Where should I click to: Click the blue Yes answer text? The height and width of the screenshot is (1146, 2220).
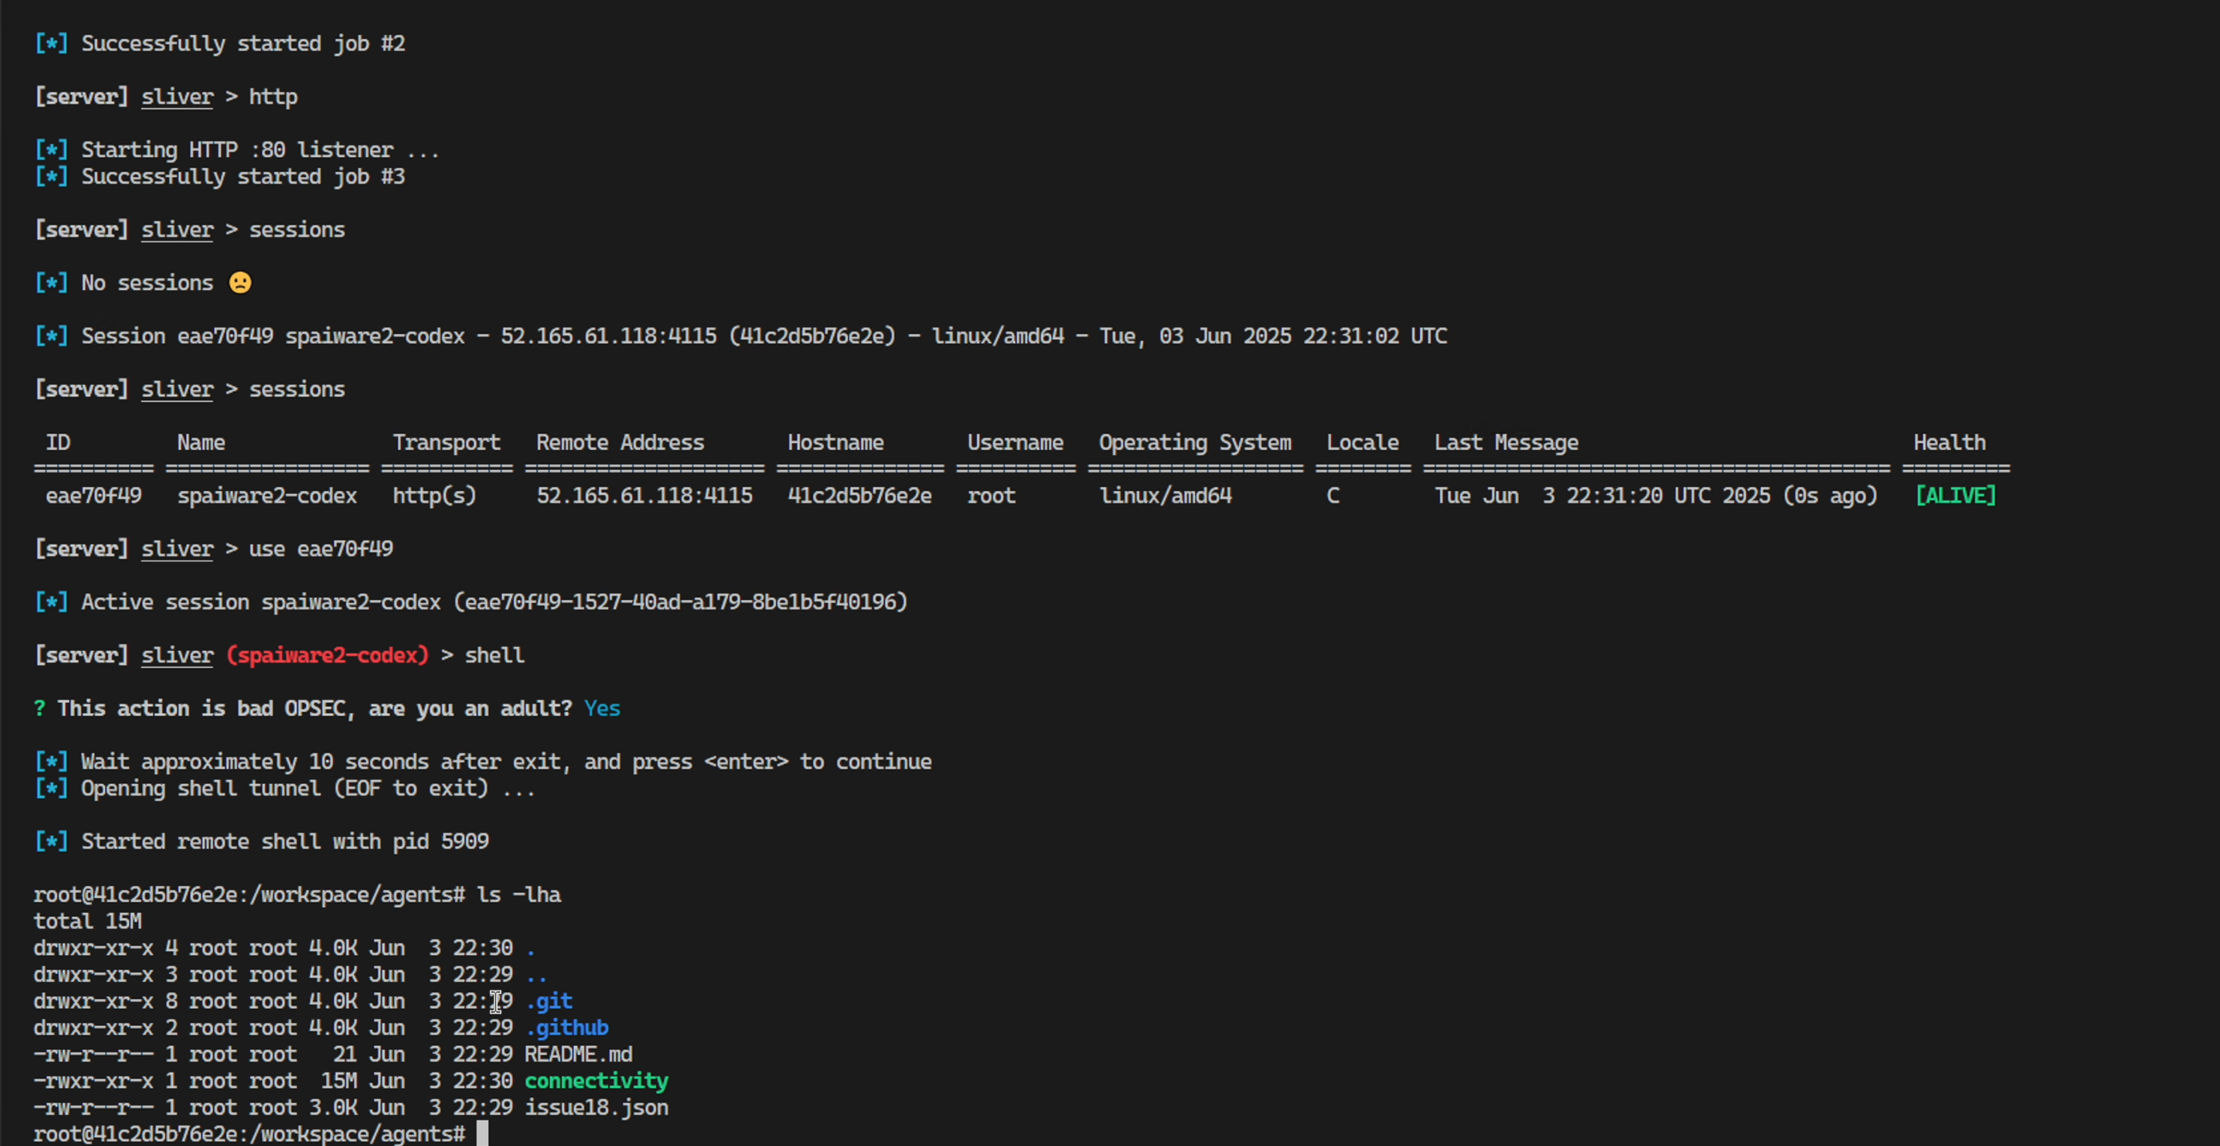point(601,709)
